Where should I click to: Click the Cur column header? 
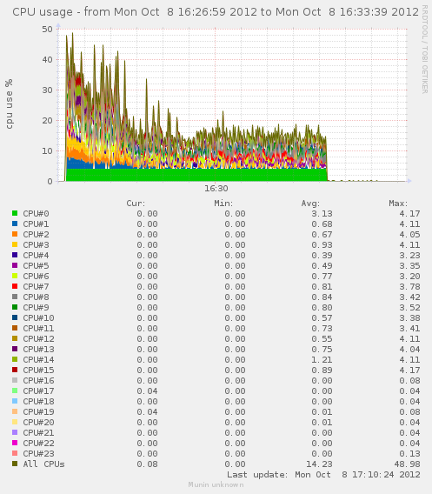(x=136, y=204)
